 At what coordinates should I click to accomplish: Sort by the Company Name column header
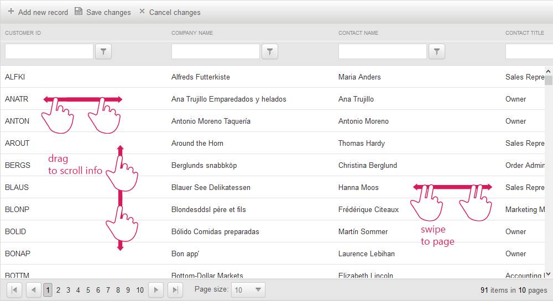192,33
